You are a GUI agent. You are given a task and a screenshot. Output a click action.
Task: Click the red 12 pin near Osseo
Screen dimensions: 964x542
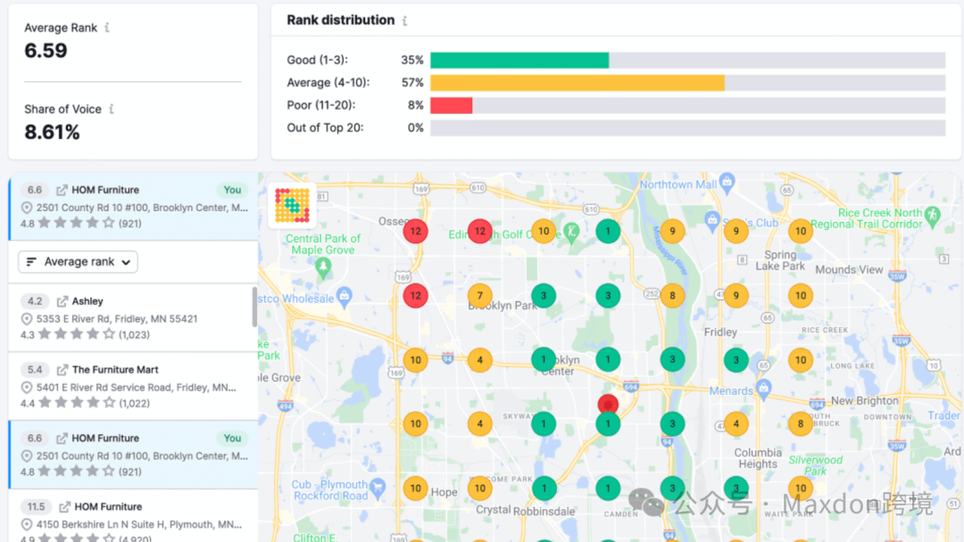coord(416,232)
